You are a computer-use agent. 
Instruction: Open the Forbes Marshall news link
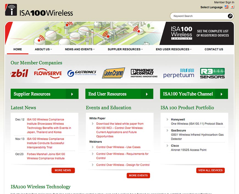(x=46, y=156)
